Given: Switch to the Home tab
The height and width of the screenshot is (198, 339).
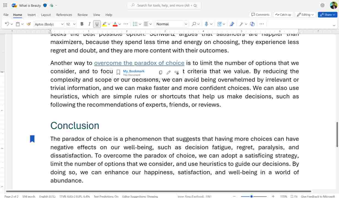Looking at the screenshot, I should point(18,15).
